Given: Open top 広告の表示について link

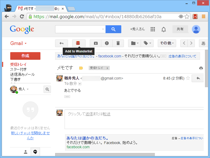Looking at the screenshot, I should [x=182, y=56].
